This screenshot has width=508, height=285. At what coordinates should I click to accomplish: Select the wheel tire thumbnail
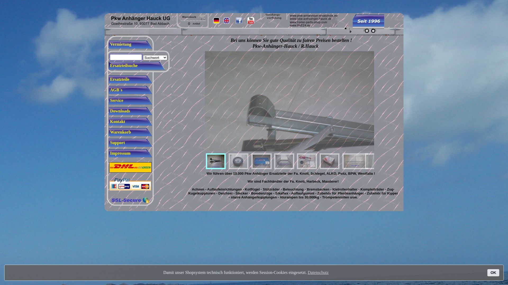[x=238, y=161]
